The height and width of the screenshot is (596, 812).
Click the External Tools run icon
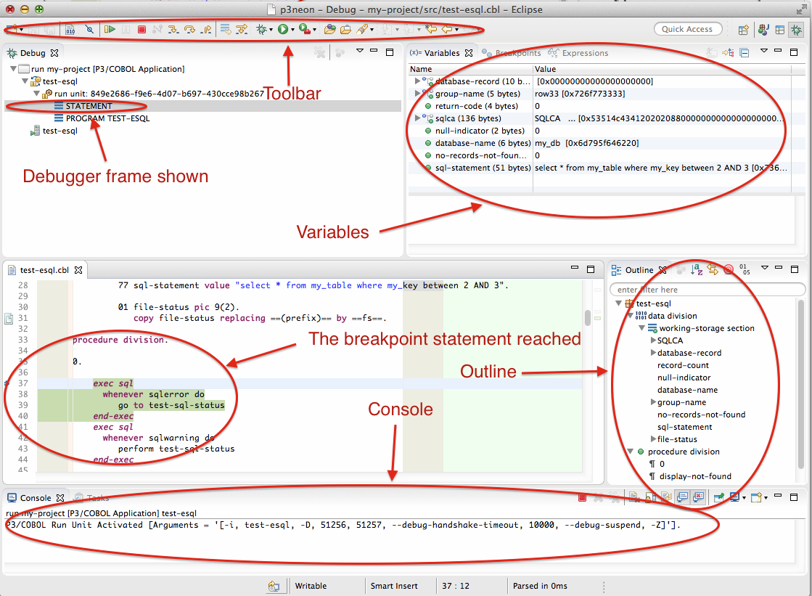pyautogui.click(x=305, y=30)
